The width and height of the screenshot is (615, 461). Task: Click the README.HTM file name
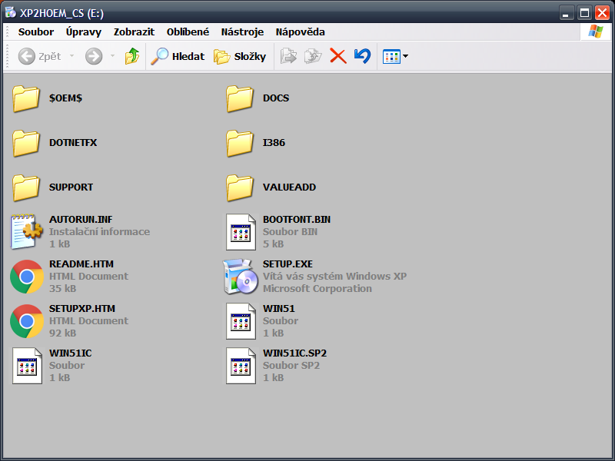[x=81, y=264]
